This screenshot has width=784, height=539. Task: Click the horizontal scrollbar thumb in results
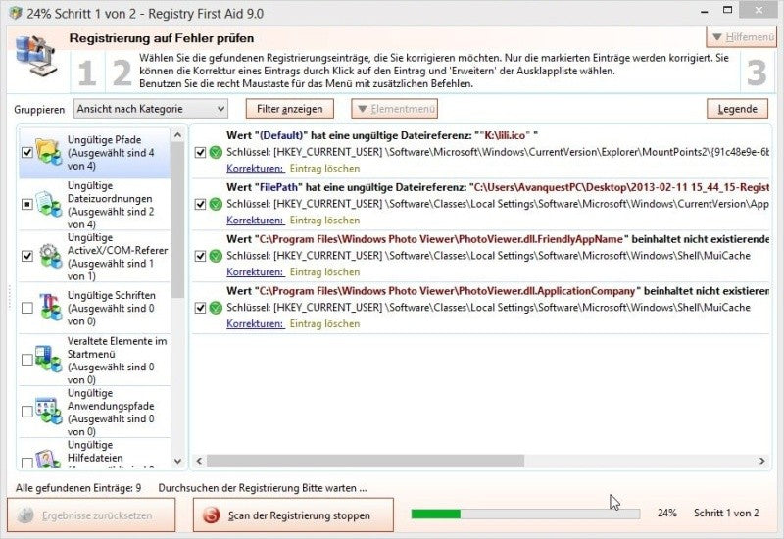point(366,461)
